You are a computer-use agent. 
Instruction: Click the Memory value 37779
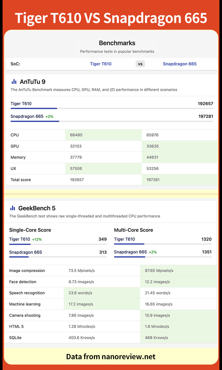click(76, 157)
